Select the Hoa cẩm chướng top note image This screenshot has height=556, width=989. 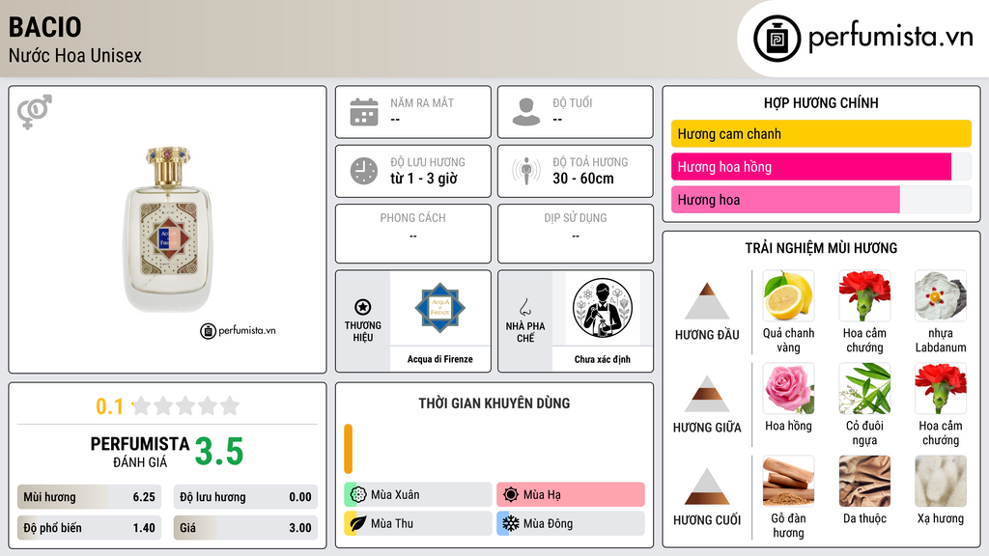(x=864, y=295)
